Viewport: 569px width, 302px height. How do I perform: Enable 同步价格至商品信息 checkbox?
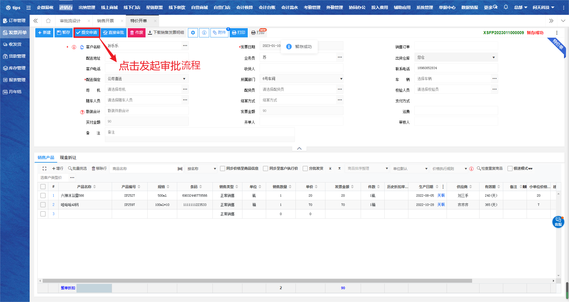(x=223, y=169)
